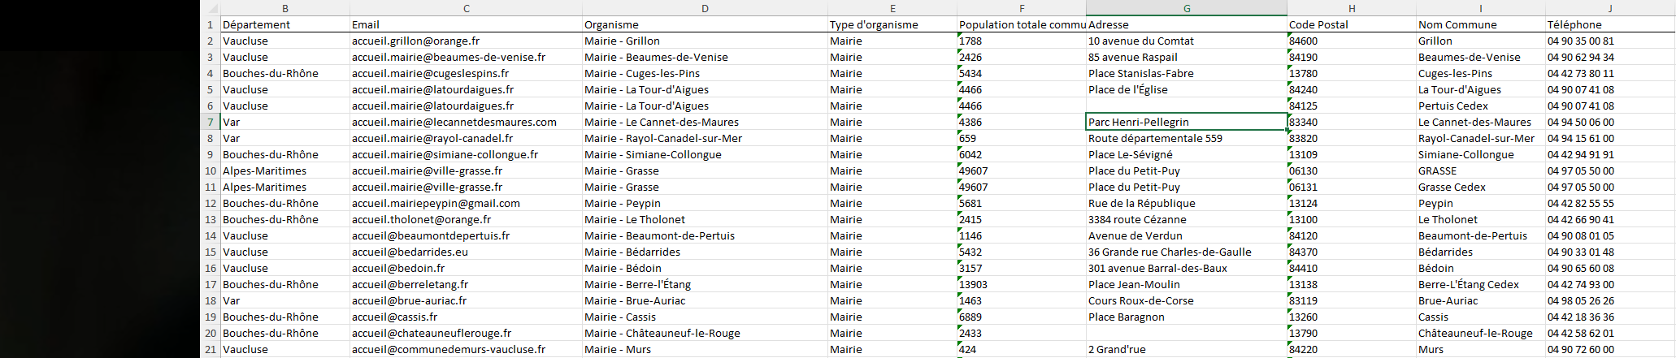Select the Parc Henri-Pellegrin address cell

point(1186,122)
